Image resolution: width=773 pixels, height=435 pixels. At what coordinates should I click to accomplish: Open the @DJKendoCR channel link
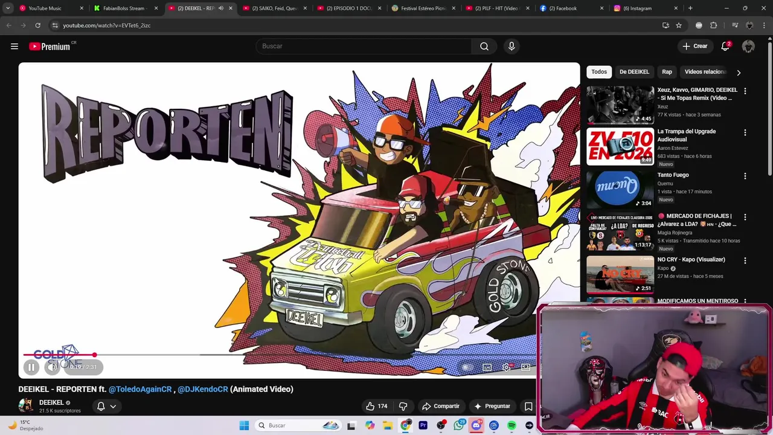coord(203,389)
